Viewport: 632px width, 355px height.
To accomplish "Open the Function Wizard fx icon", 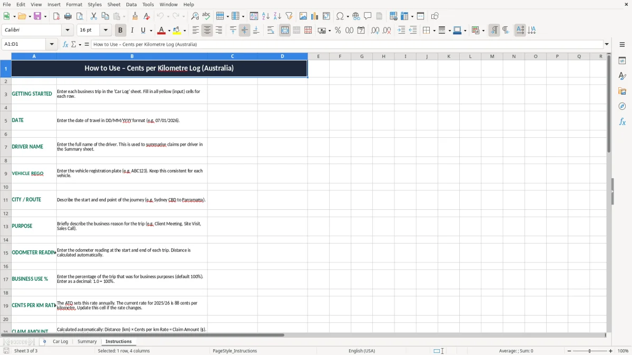I will [x=65, y=45].
